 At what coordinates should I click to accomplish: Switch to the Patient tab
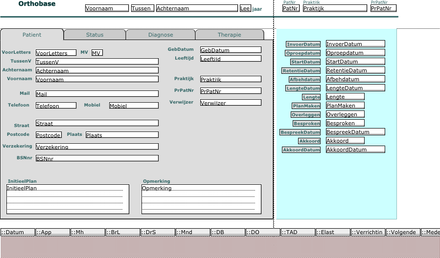[x=32, y=35]
